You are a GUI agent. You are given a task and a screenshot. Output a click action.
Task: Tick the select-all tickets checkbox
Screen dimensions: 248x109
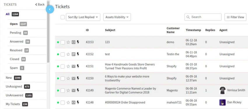click(63, 17)
